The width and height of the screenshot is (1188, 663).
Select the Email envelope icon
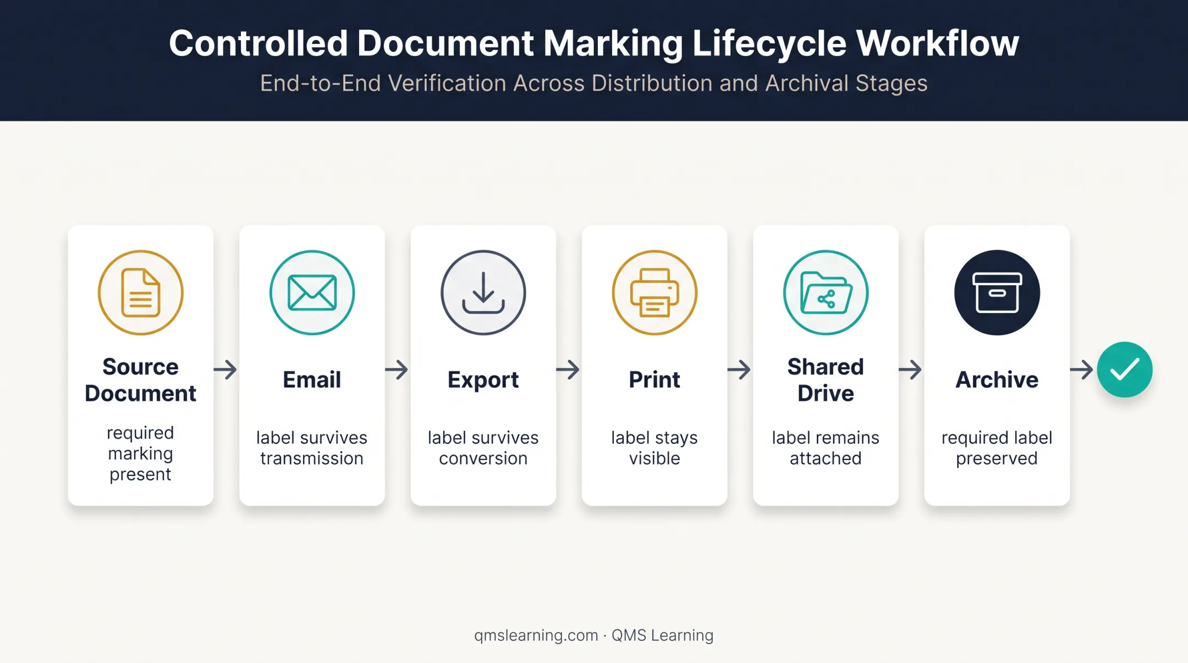point(312,292)
